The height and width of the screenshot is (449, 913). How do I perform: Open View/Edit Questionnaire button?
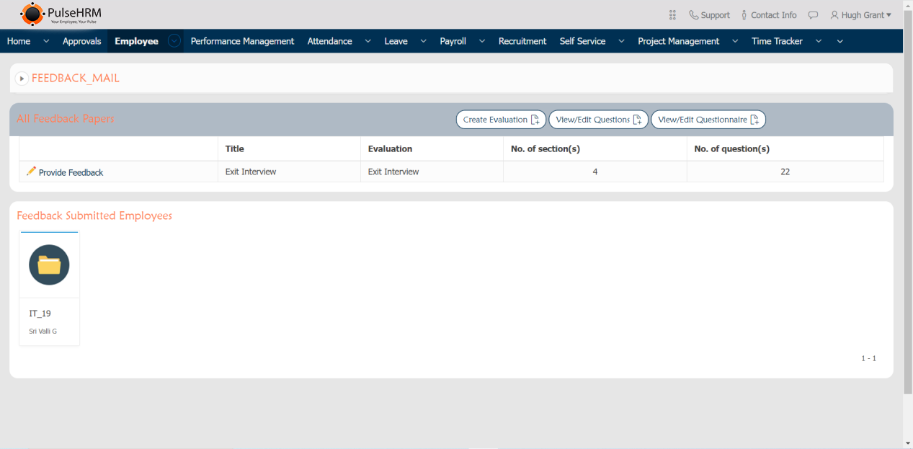coord(708,120)
